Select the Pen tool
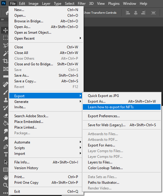163x196 pixels. 5,146
